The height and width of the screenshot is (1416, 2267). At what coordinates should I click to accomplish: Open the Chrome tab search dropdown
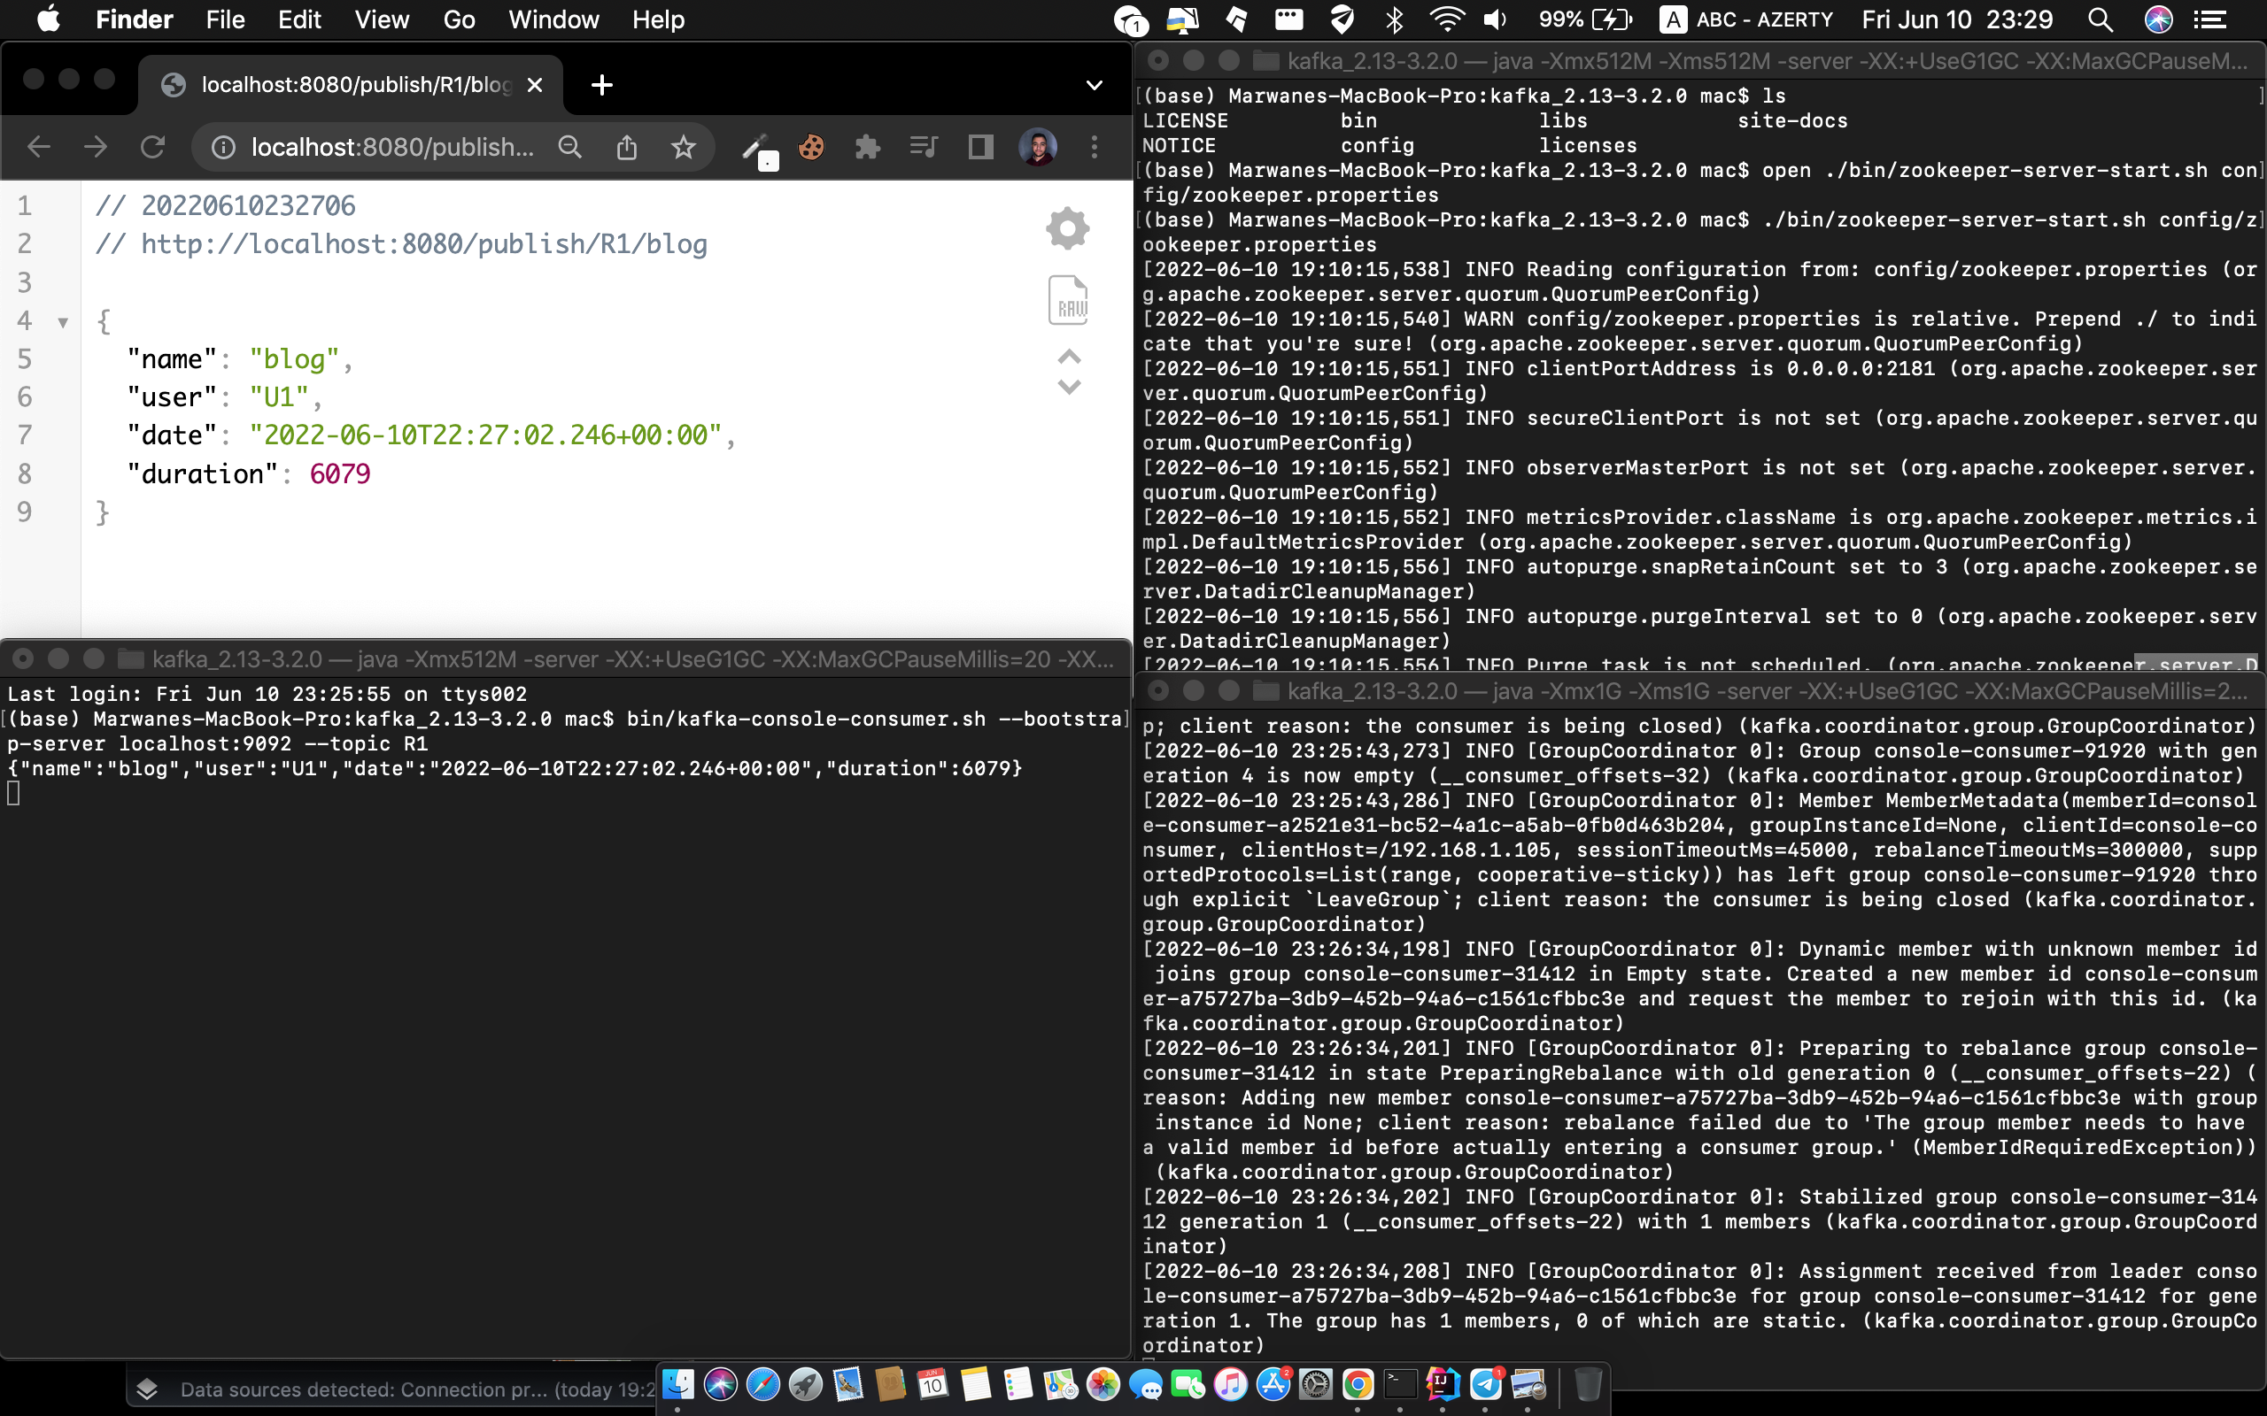point(1094,85)
